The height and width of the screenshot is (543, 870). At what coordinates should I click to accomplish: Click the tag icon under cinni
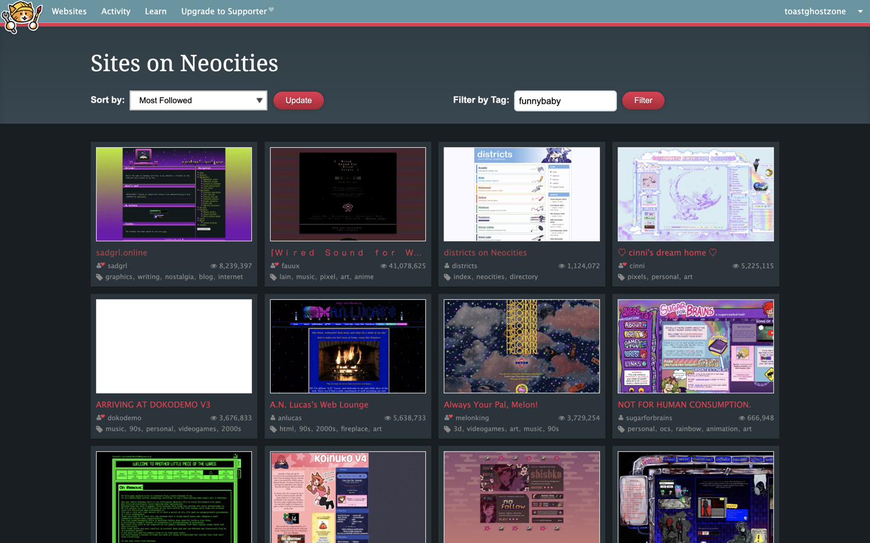(x=621, y=277)
